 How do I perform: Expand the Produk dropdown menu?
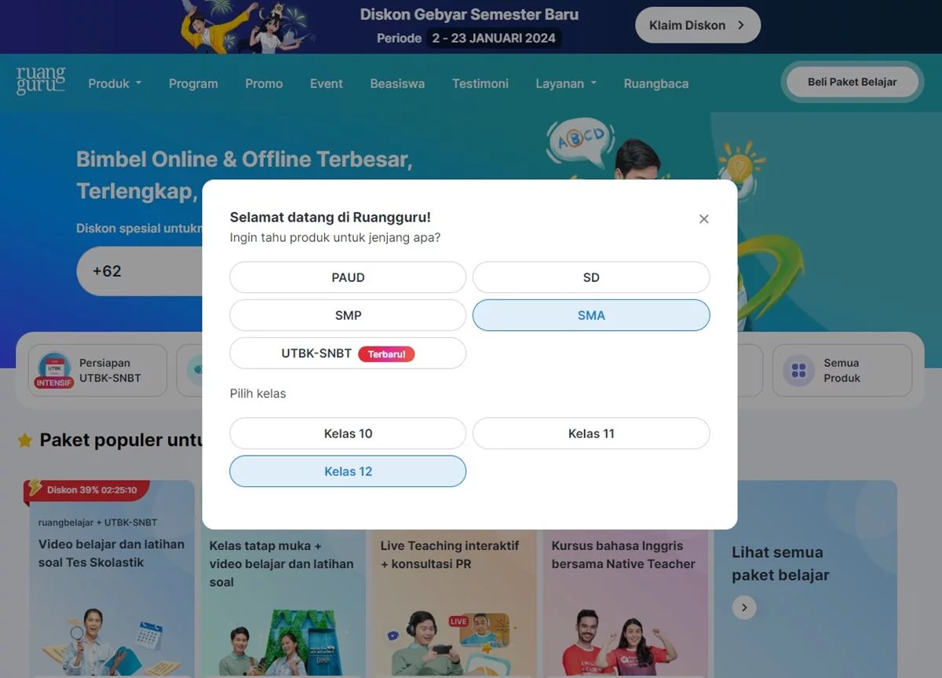(x=115, y=83)
